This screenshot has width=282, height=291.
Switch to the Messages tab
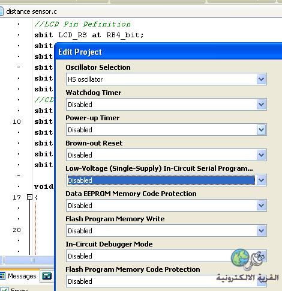pyautogui.click(x=19, y=276)
